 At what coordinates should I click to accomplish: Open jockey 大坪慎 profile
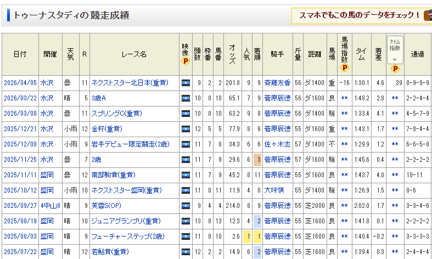(273, 190)
